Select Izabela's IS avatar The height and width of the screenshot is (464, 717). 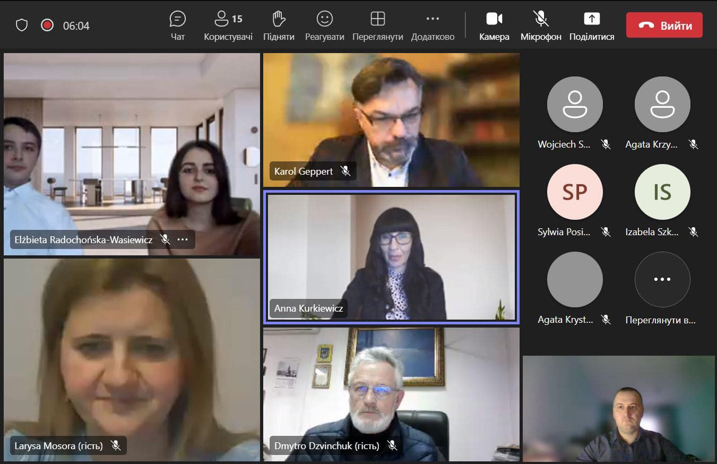coord(662,192)
